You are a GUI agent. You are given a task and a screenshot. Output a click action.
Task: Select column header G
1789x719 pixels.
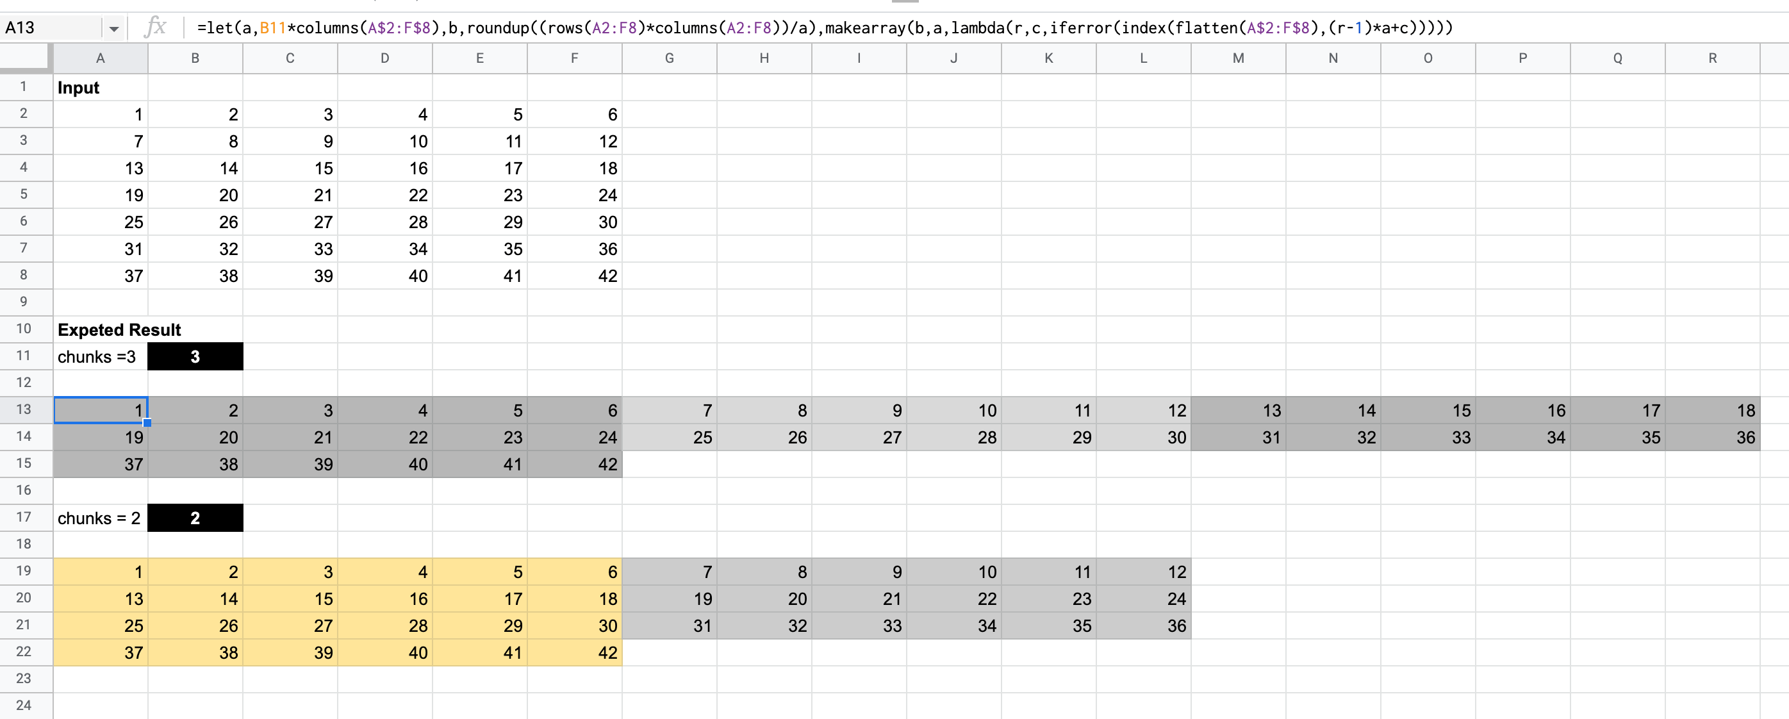(669, 58)
